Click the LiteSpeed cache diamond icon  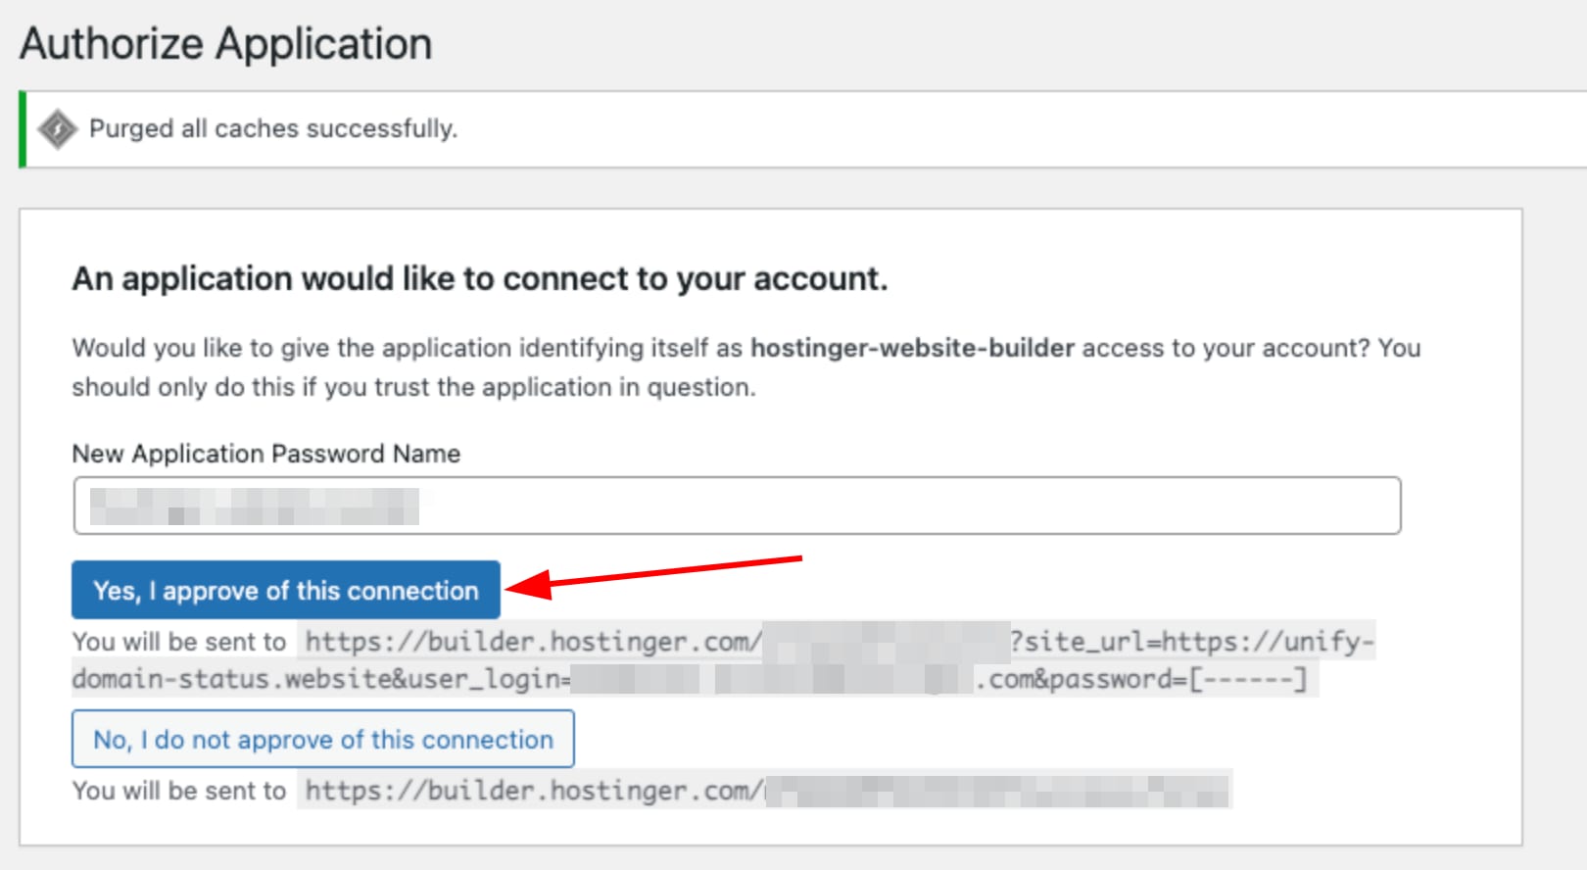pyautogui.click(x=58, y=129)
